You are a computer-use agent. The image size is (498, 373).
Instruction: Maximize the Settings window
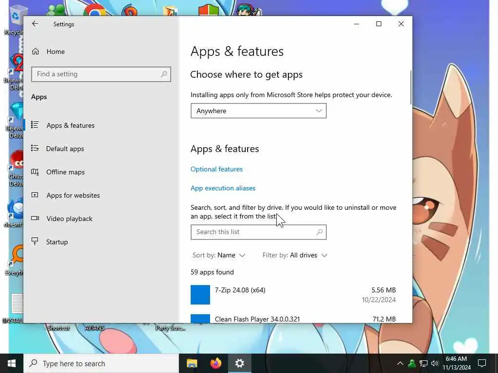click(378, 24)
